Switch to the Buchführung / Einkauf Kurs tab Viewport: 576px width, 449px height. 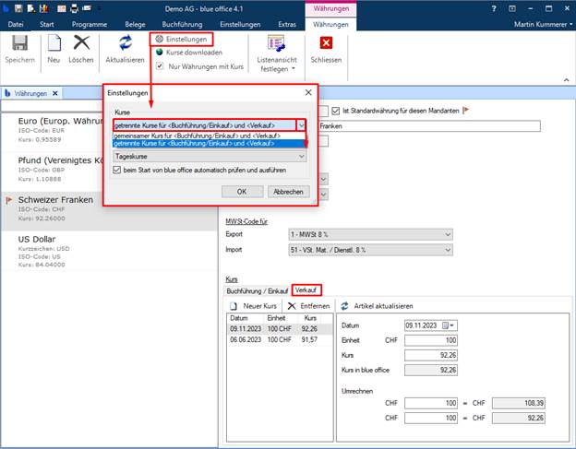tap(257, 291)
